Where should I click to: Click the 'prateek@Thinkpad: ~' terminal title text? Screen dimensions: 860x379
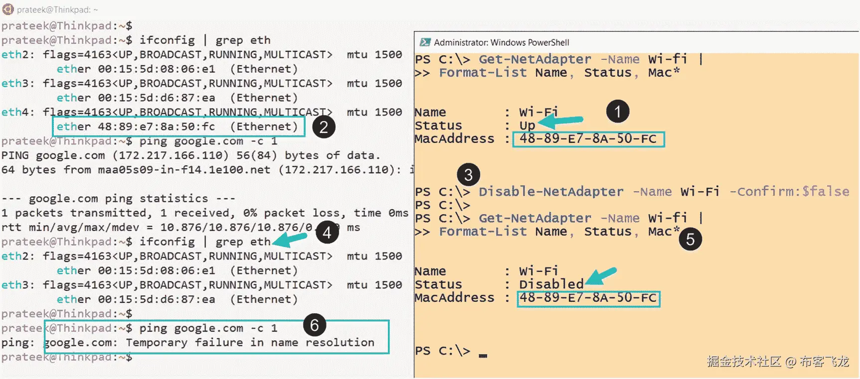coord(57,9)
